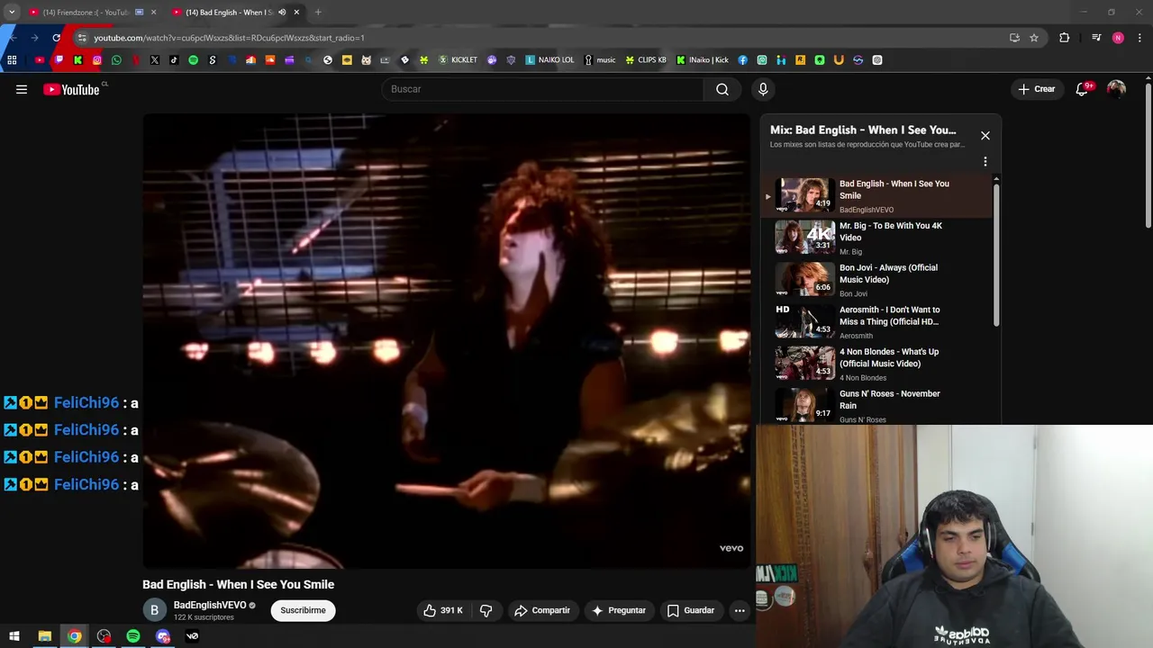Open the Facebook bookmark
The height and width of the screenshot is (648, 1153).
742,60
